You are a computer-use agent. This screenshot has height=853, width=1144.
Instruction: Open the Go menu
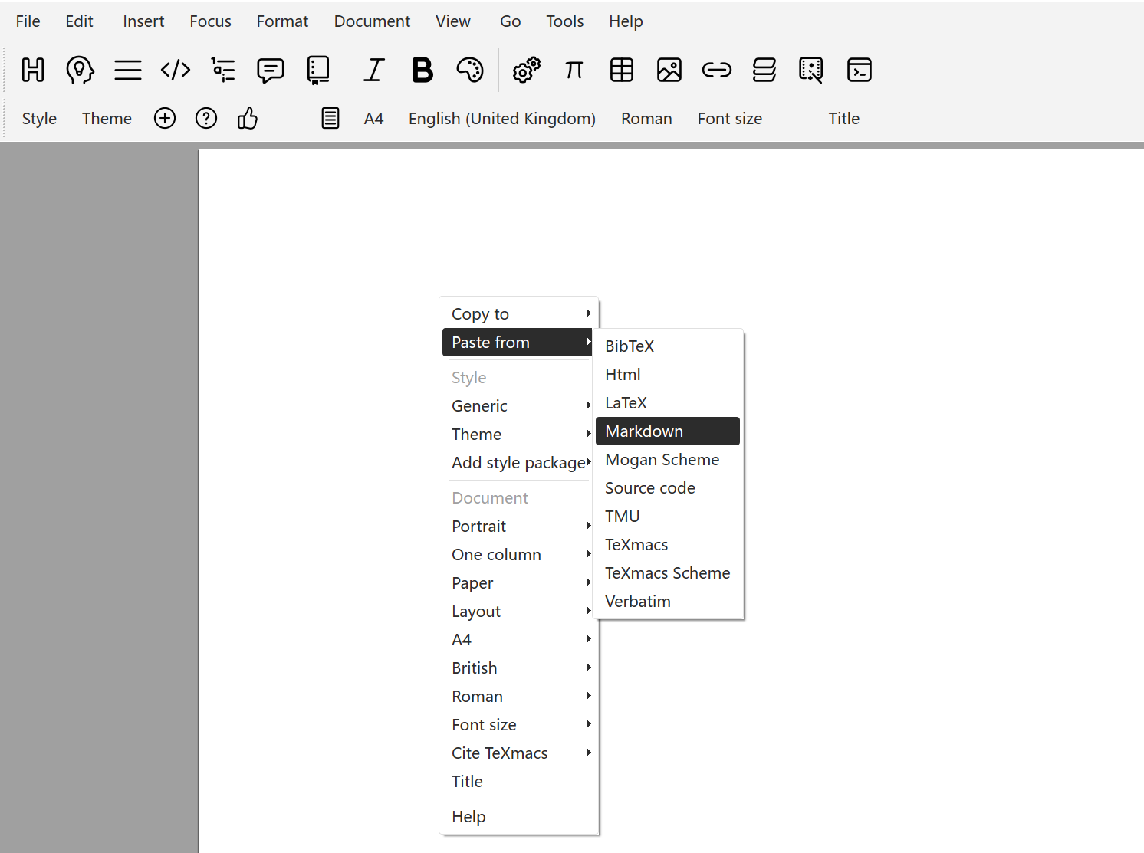(x=511, y=21)
